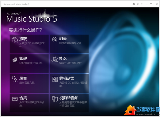This screenshot has width=160, height=117.
Task: Choose the 修改 tile heading
Action: (x=63, y=58)
